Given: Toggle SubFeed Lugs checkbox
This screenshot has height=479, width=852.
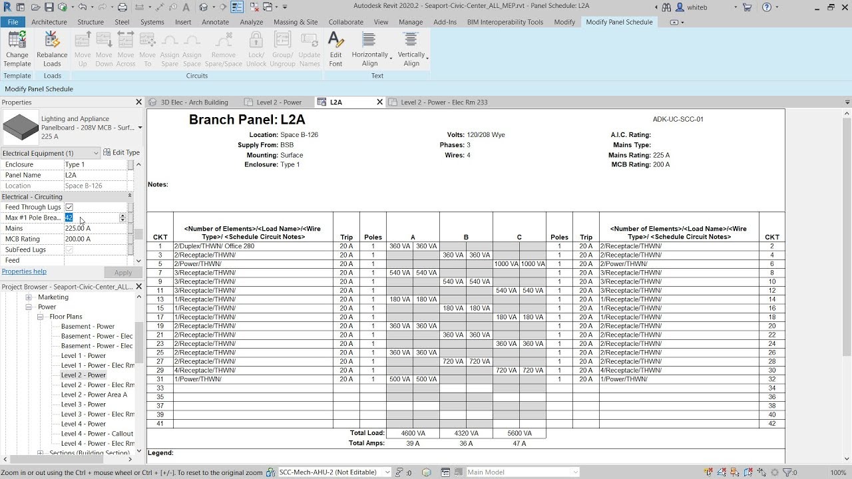Looking at the screenshot, I should (x=69, y=249).
